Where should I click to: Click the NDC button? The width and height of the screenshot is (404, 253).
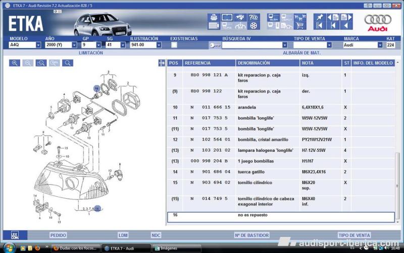(x=156, y=235)
